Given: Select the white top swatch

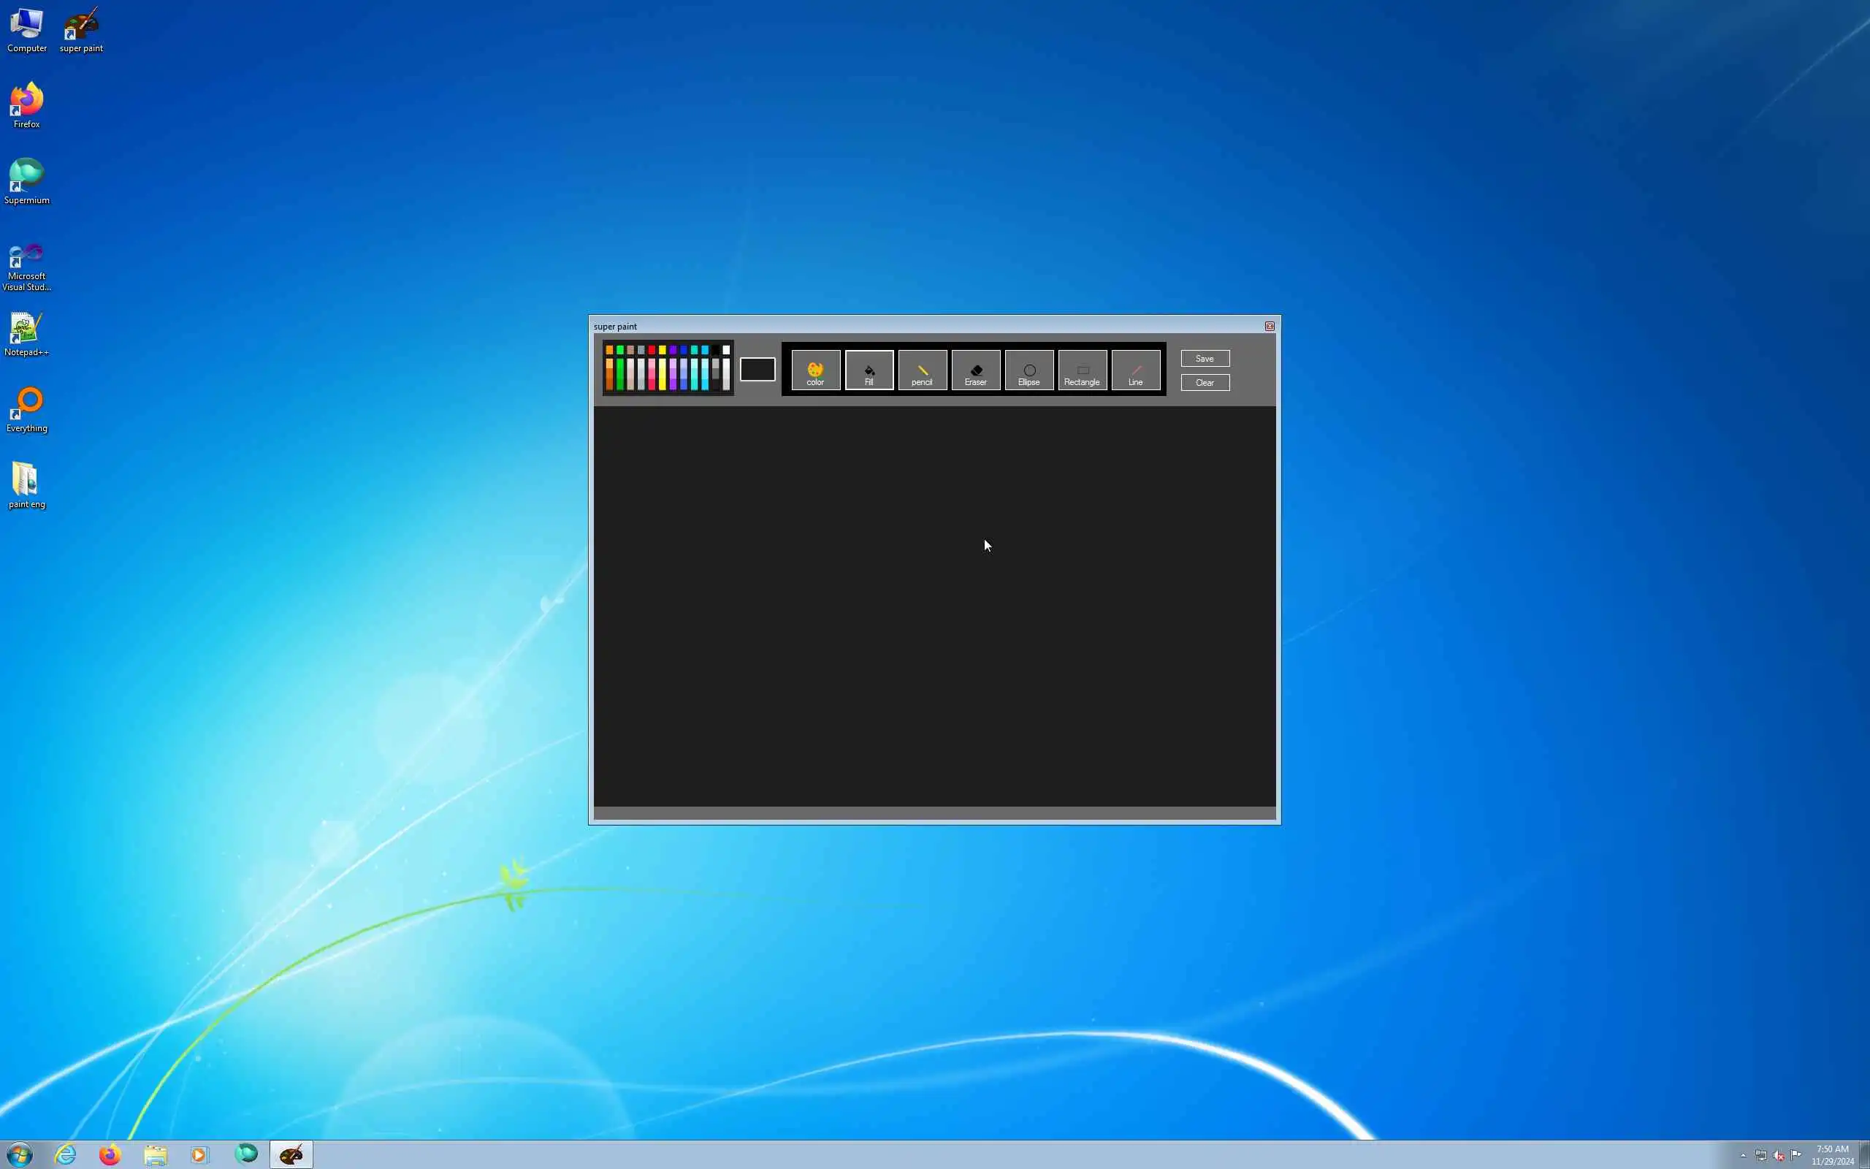Looking at the screenshot, I should coord(725,350).
